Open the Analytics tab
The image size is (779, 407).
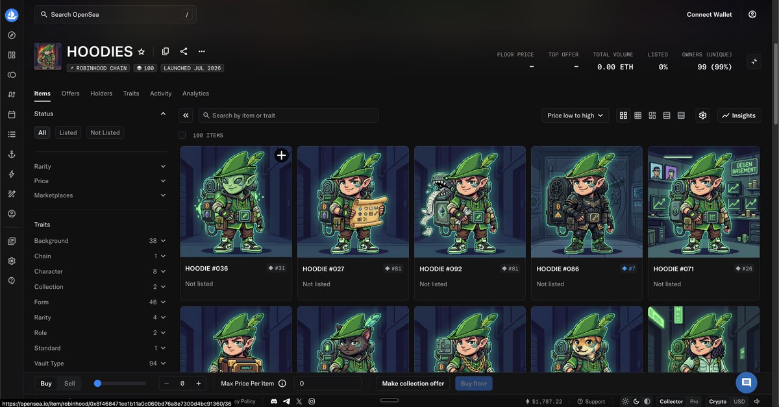point(196,93)
